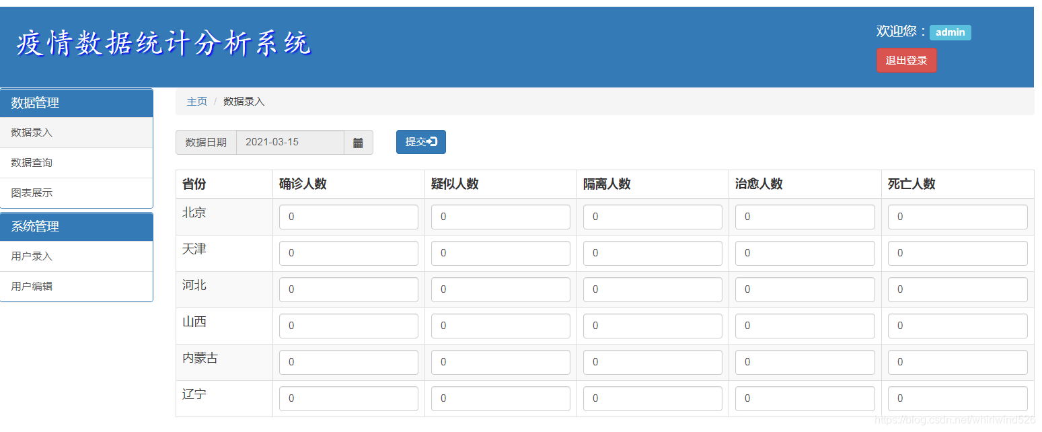
Task: Select the 辽宁 province cell
Action: pyautogui.click(x=224, y=399)
